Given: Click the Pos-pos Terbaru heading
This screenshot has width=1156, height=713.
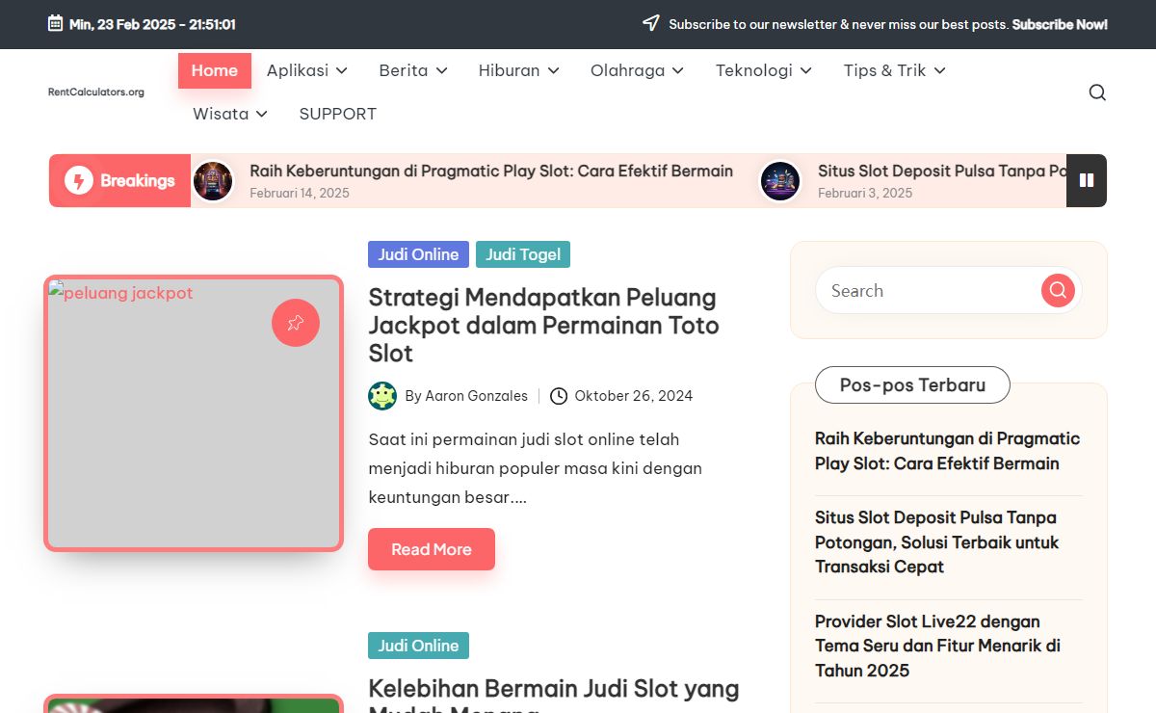Looking at the screenshot, I should (912, 384).
